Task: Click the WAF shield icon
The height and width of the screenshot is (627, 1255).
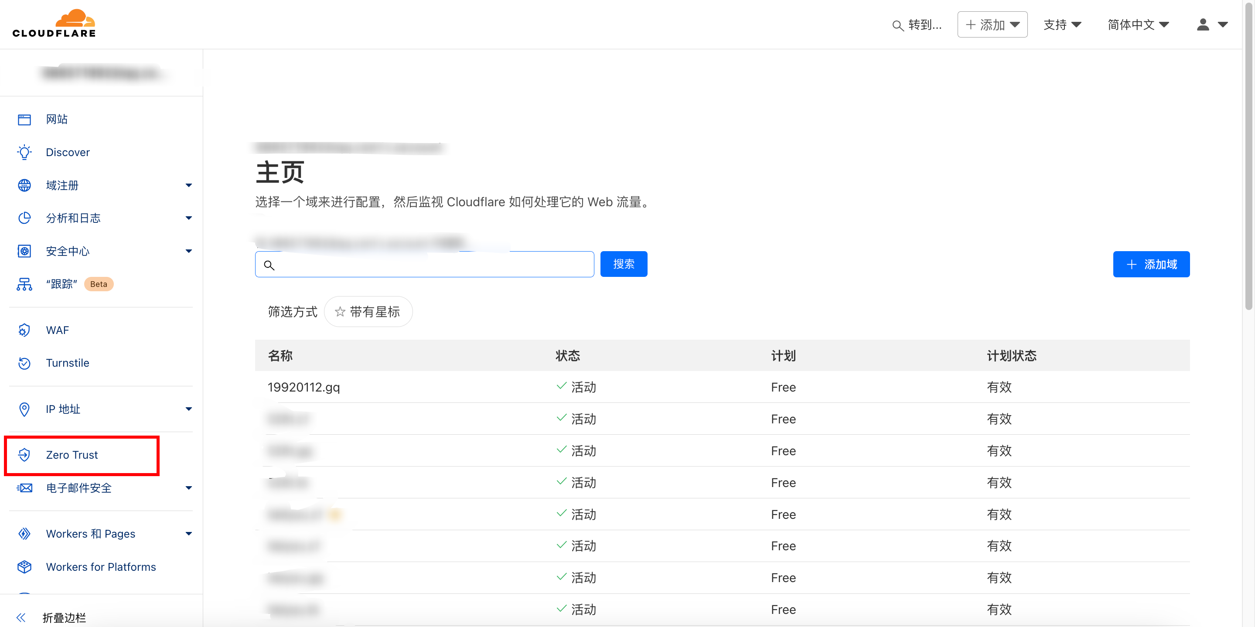Action: click(24, 330)
